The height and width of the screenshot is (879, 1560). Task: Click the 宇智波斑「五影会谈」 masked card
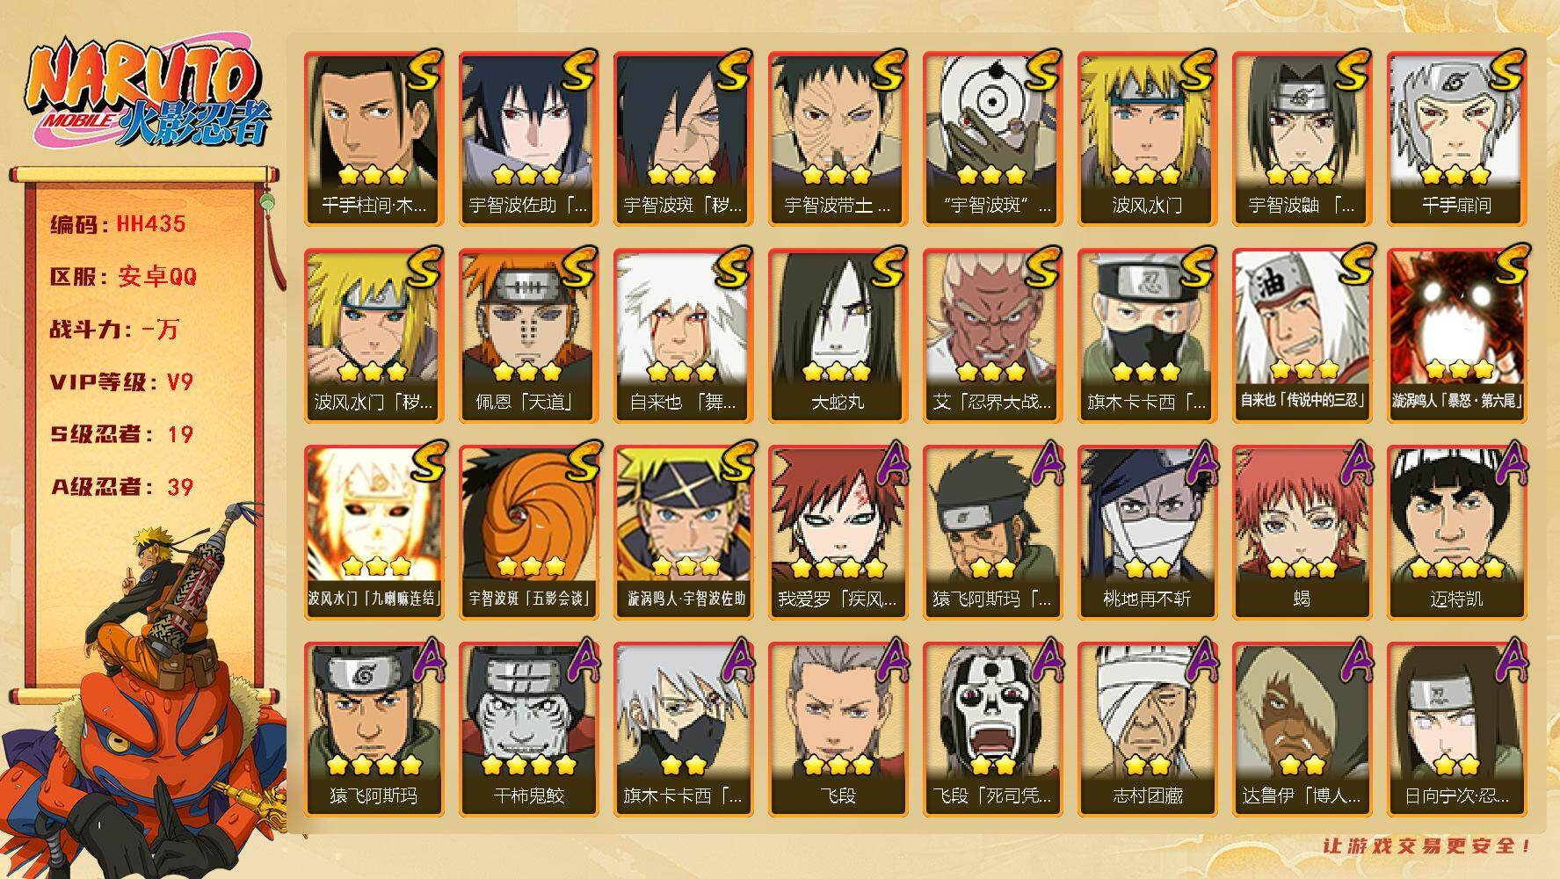coord(528,533)
